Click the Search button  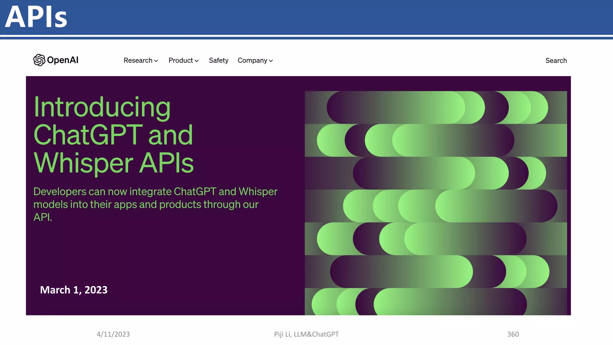(x=556, y=60)
